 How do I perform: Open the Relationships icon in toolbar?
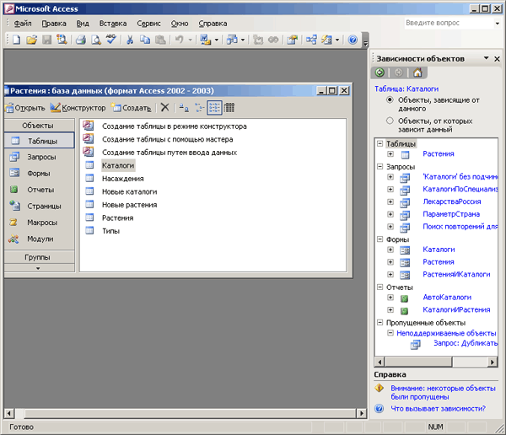point(311,40)
